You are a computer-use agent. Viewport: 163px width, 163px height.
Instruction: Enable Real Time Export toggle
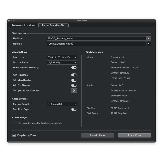[x=74, y=109]
